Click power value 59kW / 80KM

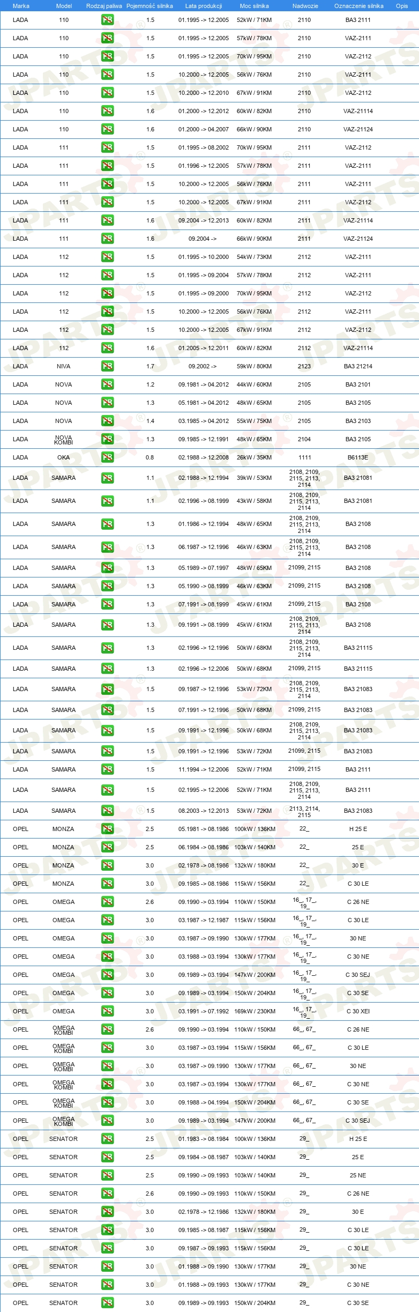254,366
